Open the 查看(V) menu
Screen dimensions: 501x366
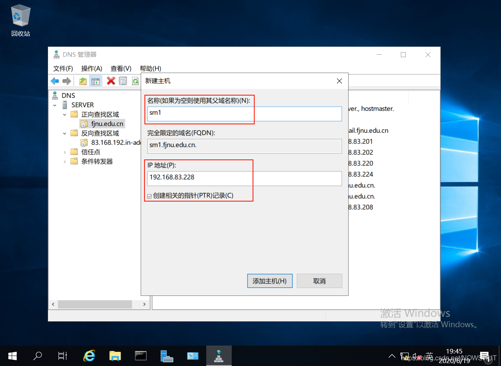coord(121,68)
